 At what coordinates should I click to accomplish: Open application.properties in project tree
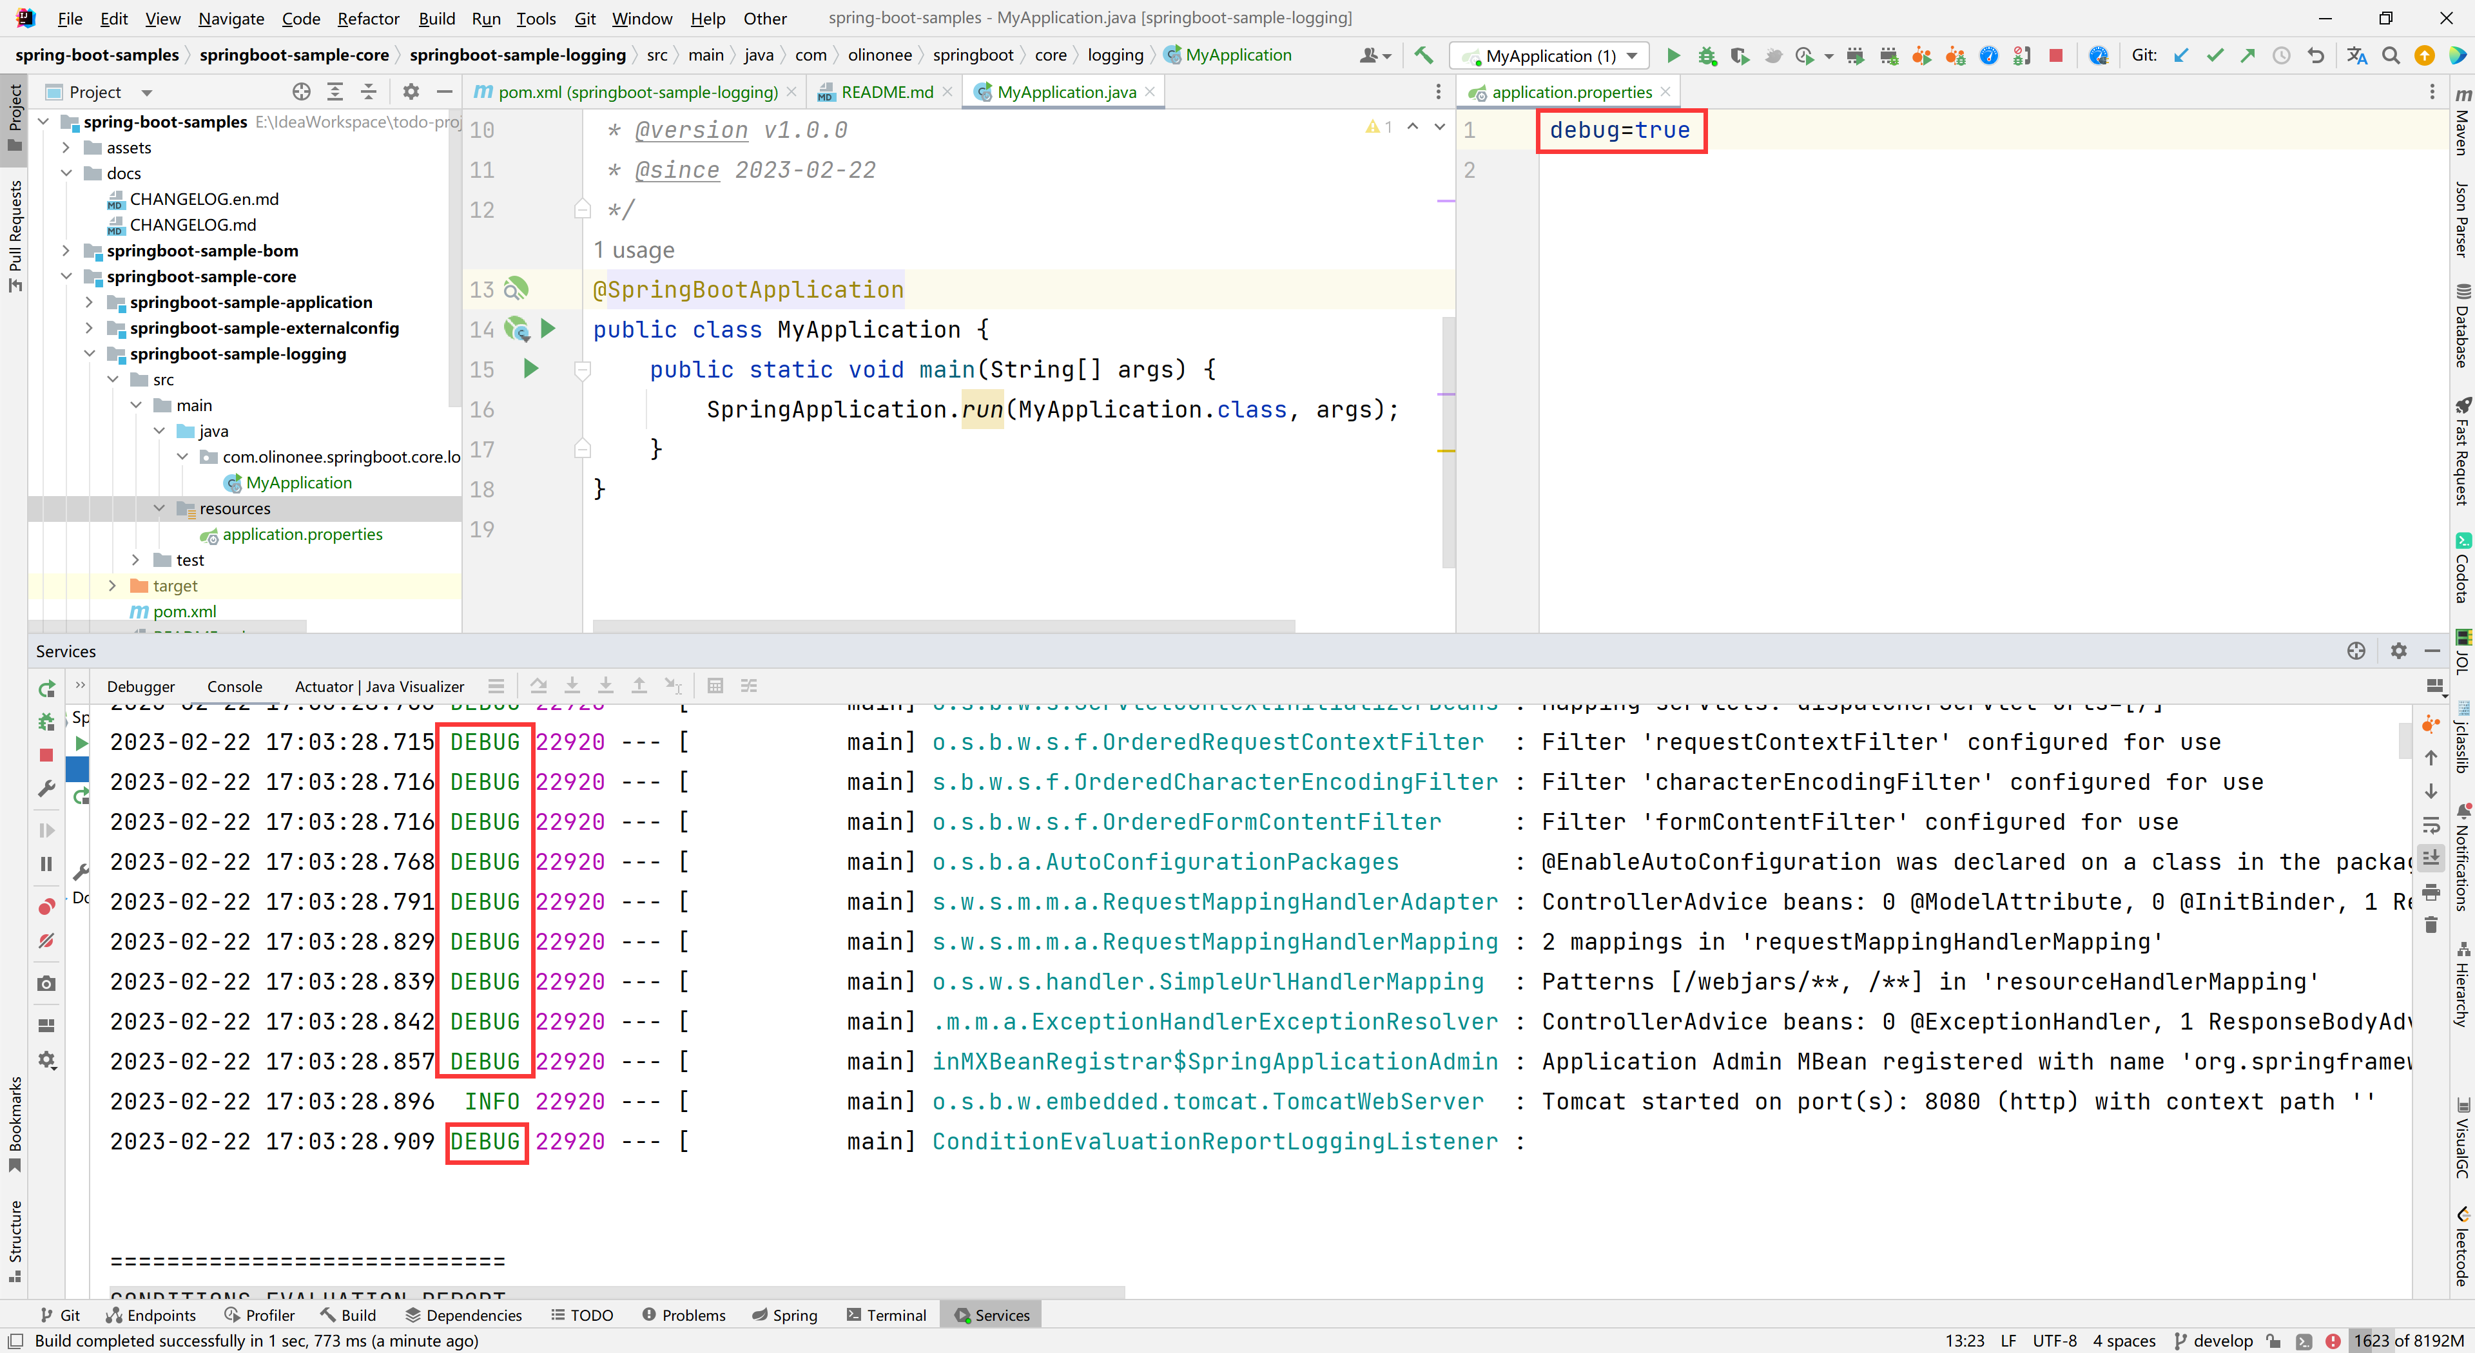(x=302, y=535)
